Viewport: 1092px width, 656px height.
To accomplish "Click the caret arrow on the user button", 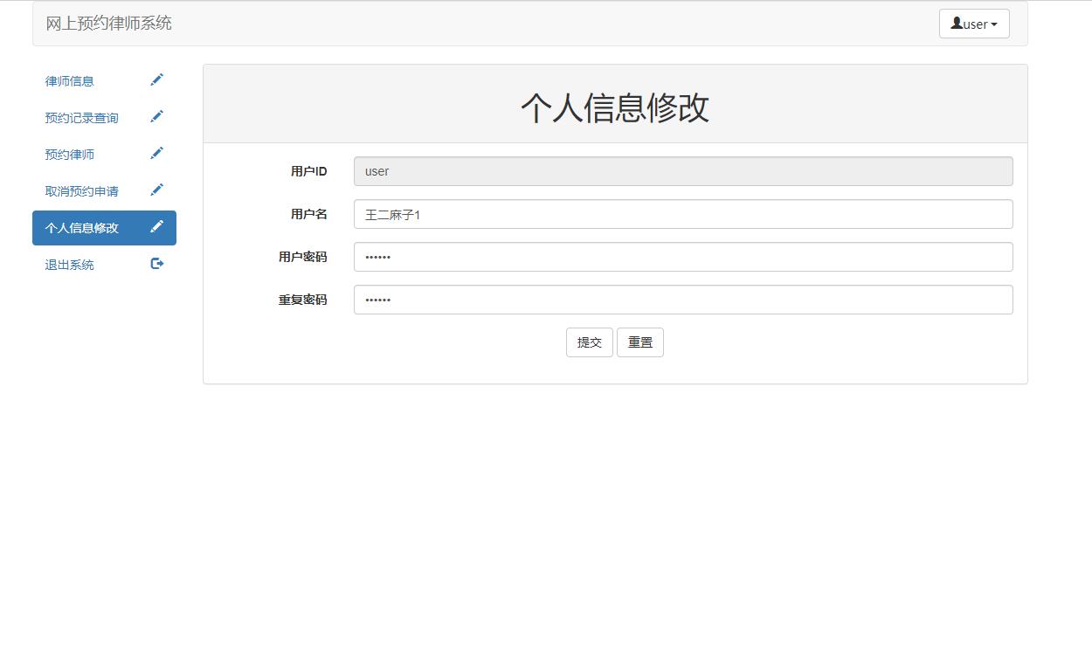I will point(995,24).
